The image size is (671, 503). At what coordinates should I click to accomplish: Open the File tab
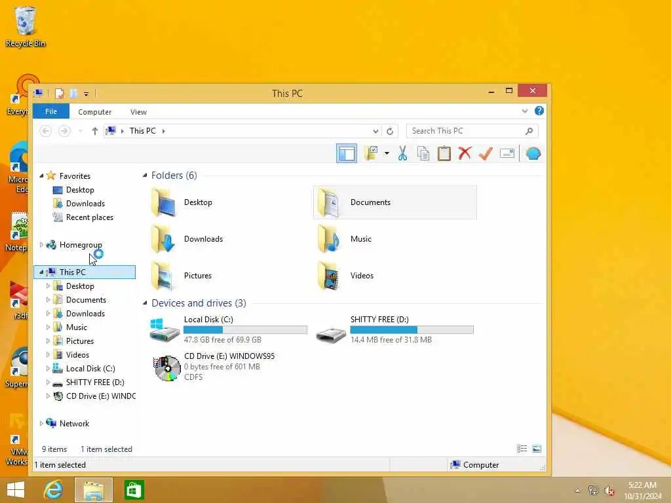pyautogui.click(x=51, y=111)
